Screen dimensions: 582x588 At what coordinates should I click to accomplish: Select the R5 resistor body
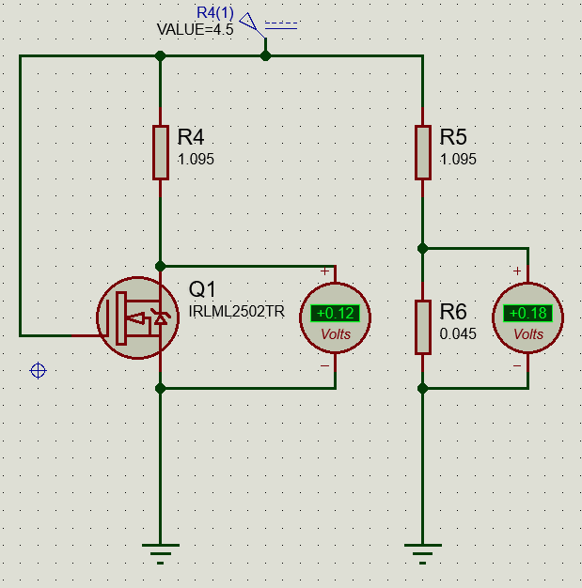click(x=422, y=151)
